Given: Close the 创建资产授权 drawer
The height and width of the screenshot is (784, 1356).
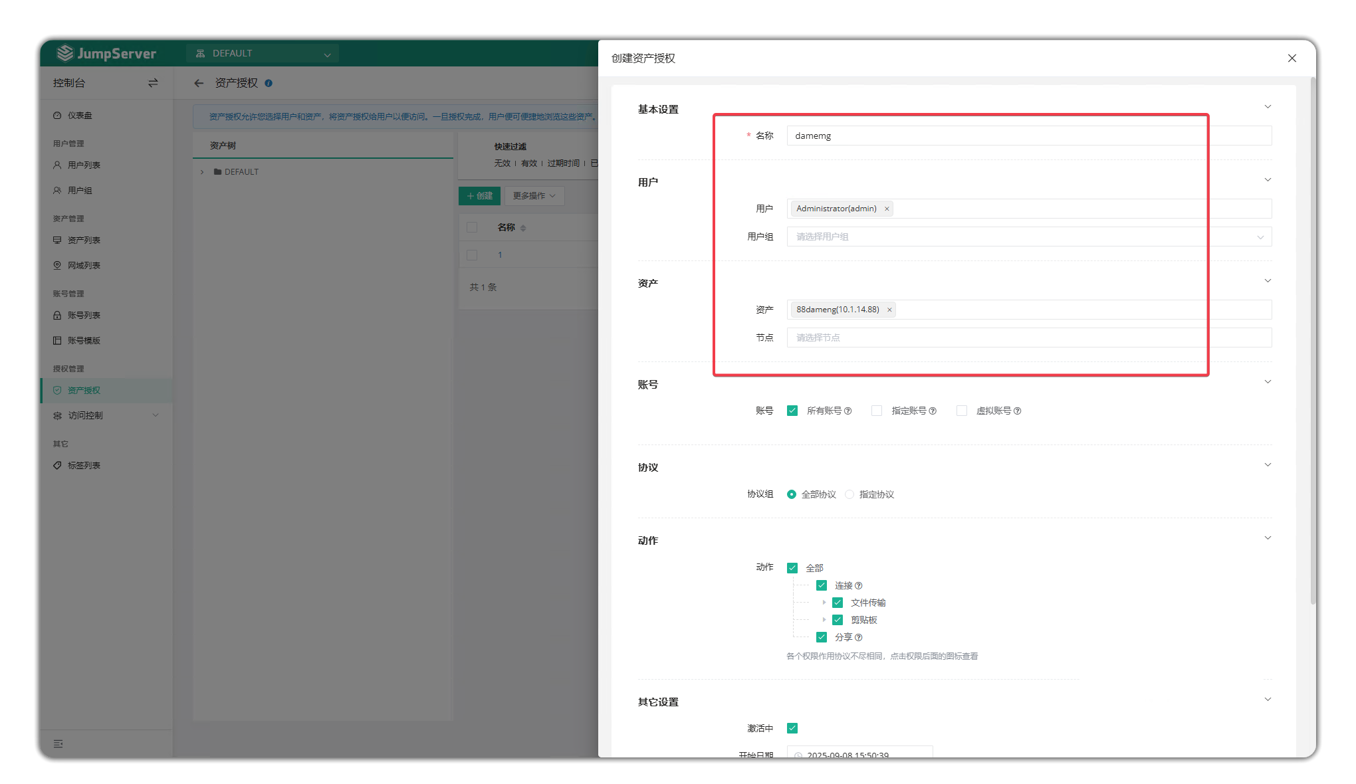Looking at the screenshot, I should (x=1292, y=58).
